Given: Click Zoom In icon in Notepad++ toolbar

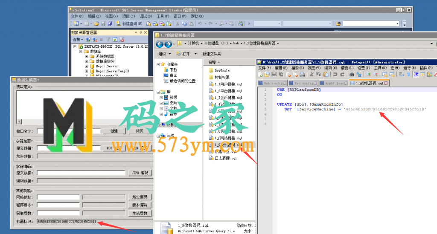Looking at the screenshot, I should pyautogui.click(x=368, y=74).
